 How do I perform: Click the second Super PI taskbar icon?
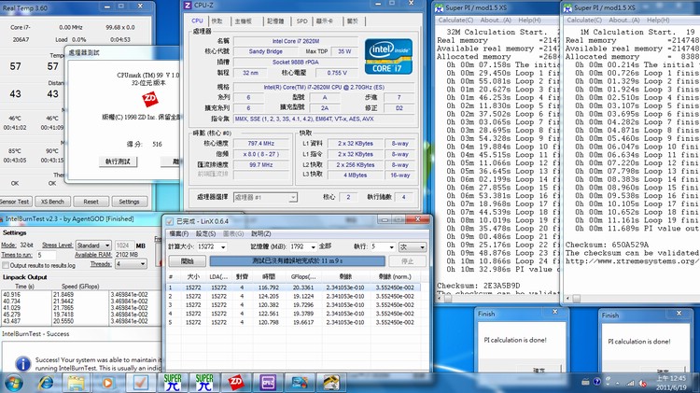pyautogui.click(x=204, y=383)
